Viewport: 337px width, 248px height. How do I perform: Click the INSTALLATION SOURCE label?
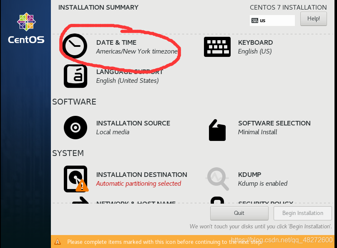pyautogui.click(x=133, y=123)
